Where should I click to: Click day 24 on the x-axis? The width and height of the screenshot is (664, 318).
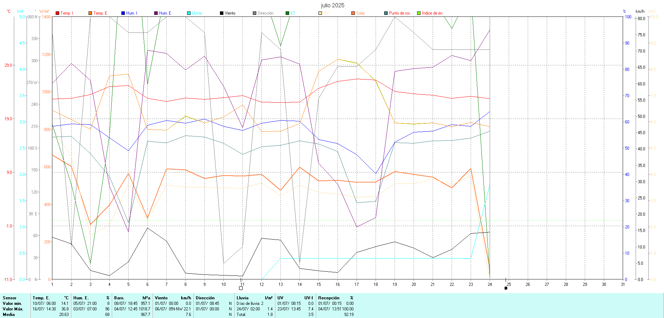coord(490,284)
